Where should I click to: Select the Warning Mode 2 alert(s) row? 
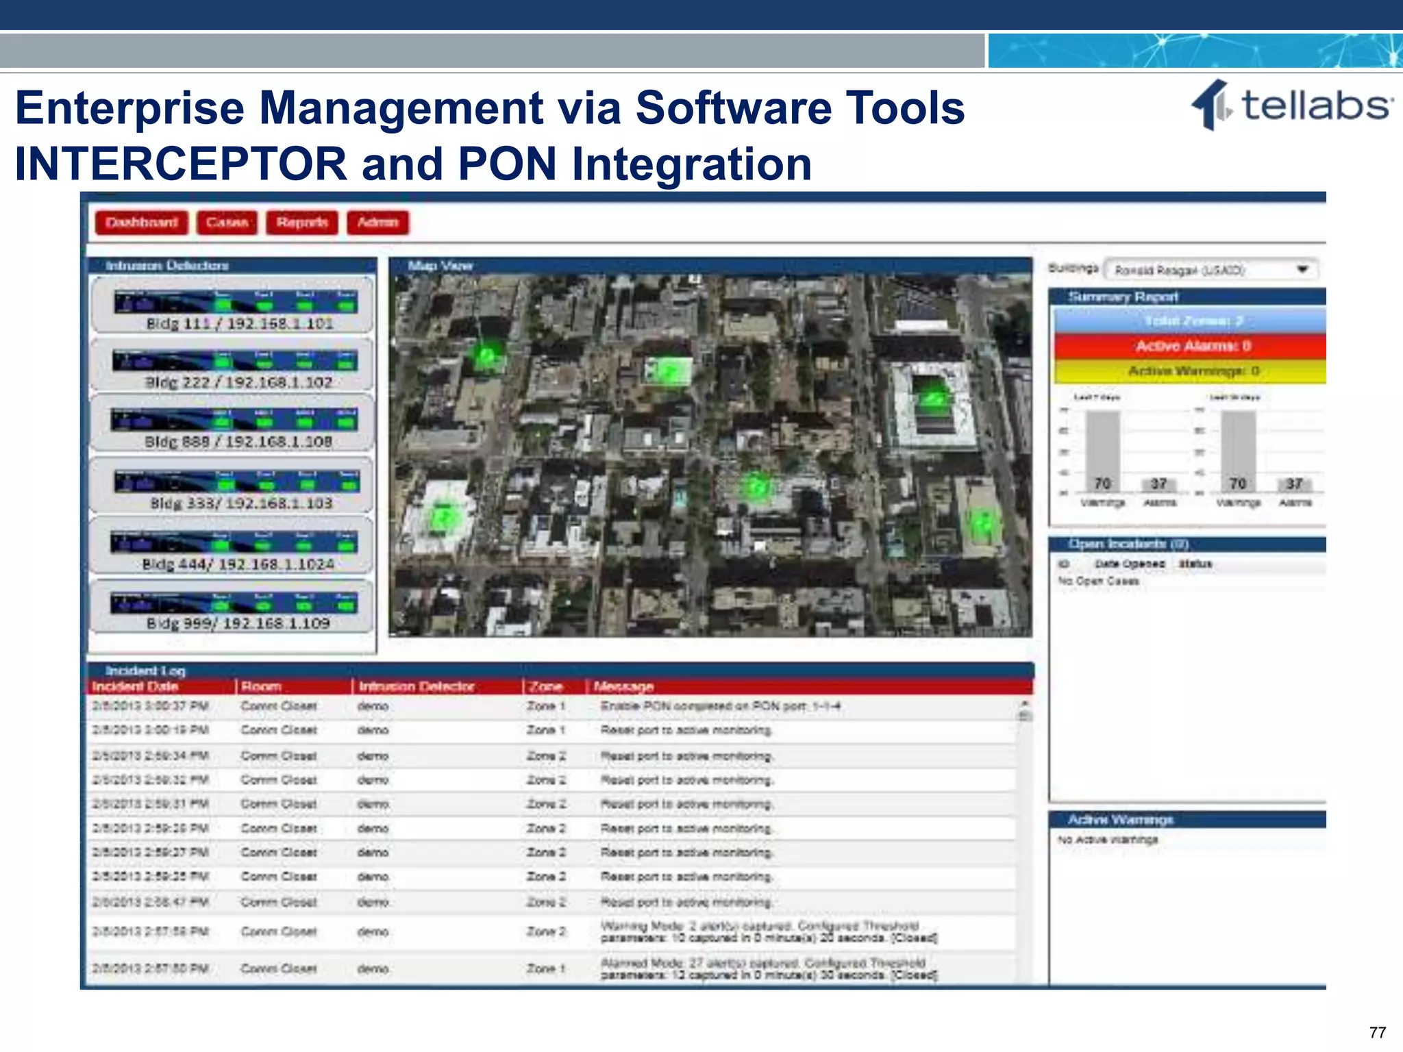[552, 931]
